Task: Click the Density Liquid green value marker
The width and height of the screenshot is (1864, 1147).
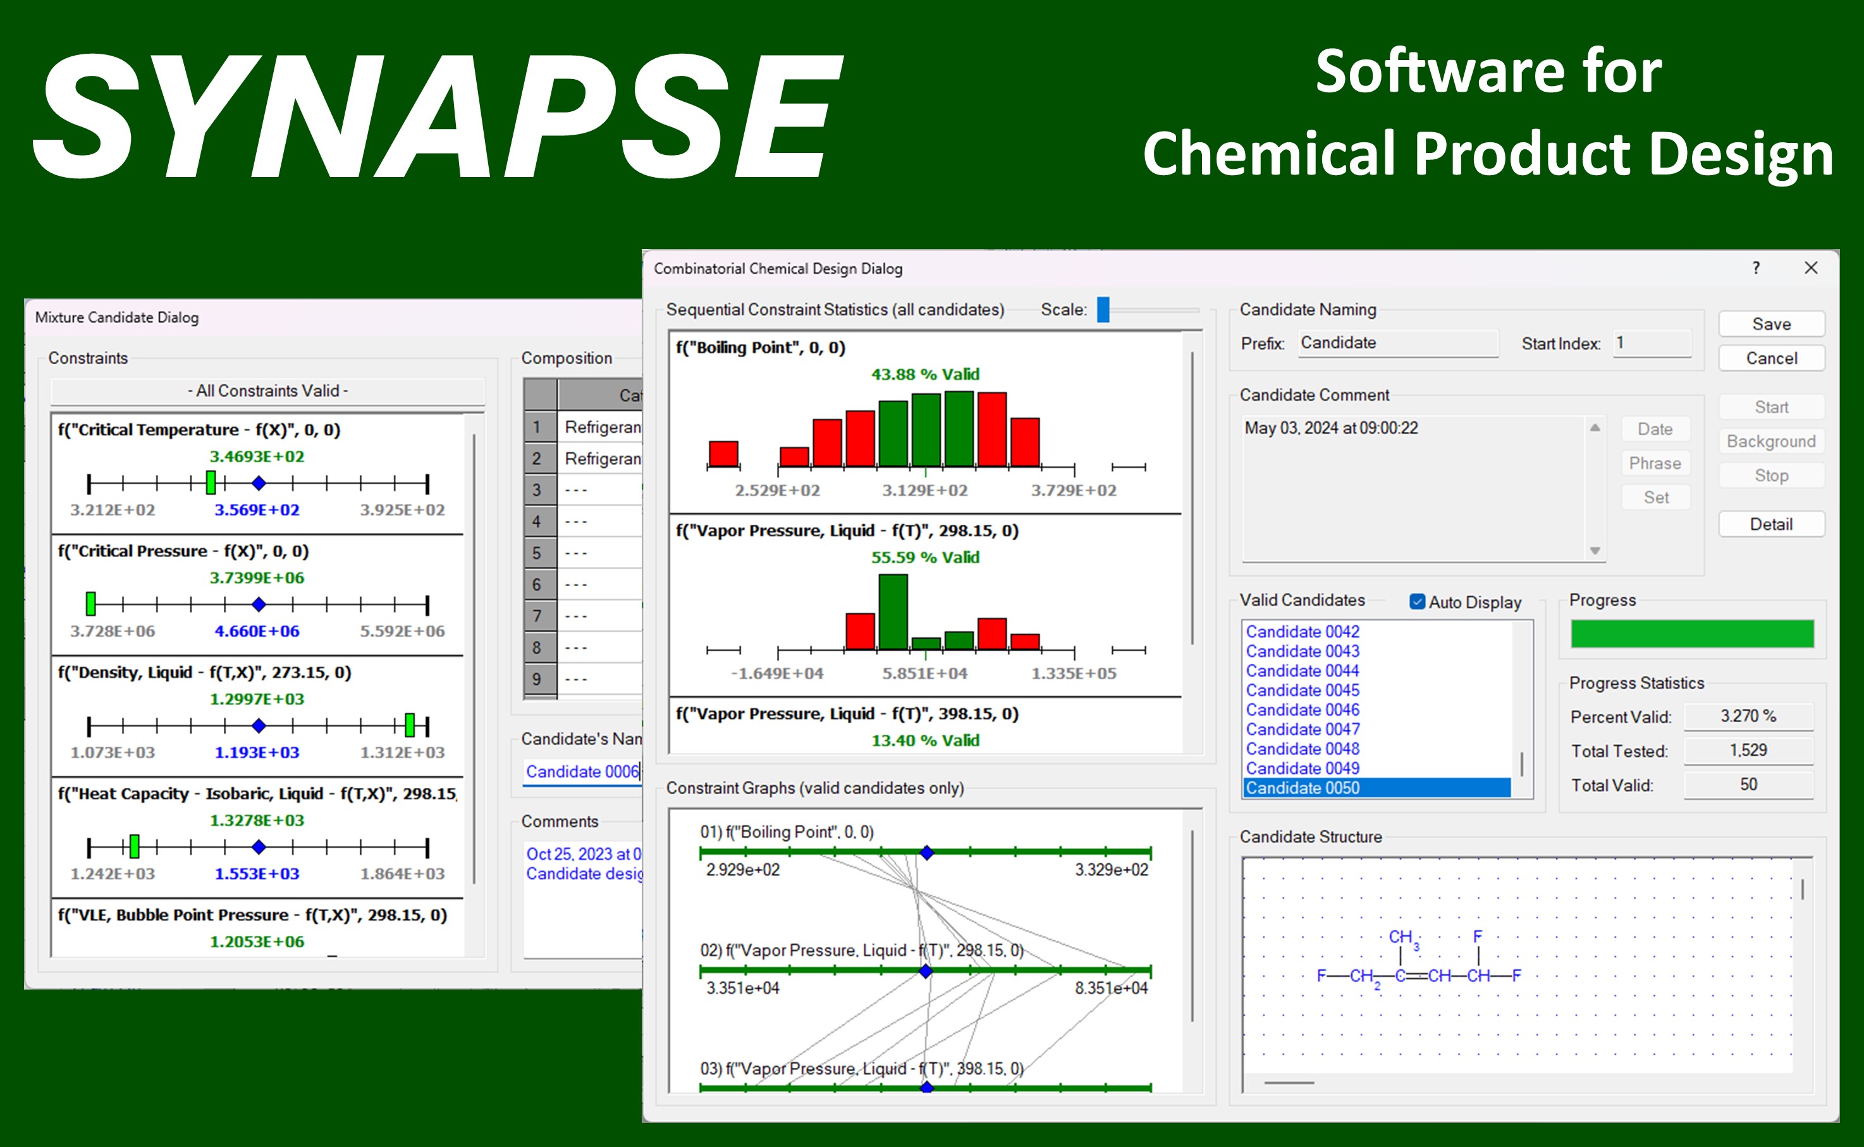Action: (410, 725)
